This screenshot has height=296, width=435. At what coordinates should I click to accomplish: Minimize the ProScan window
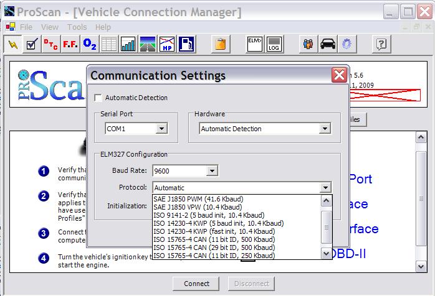[x=390, y=12]
